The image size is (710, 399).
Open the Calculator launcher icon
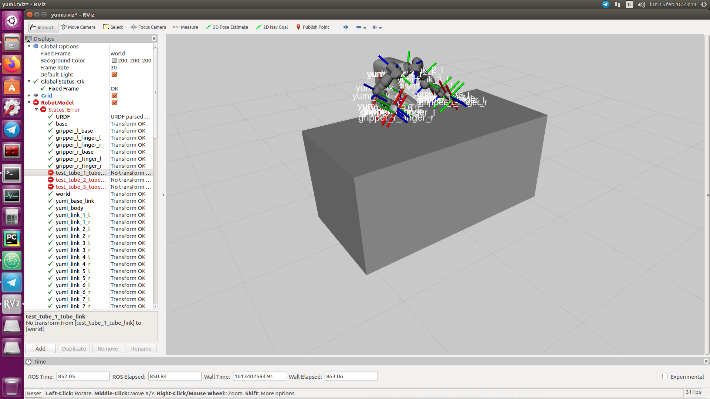pyautogui.click(x=12, y=217)
